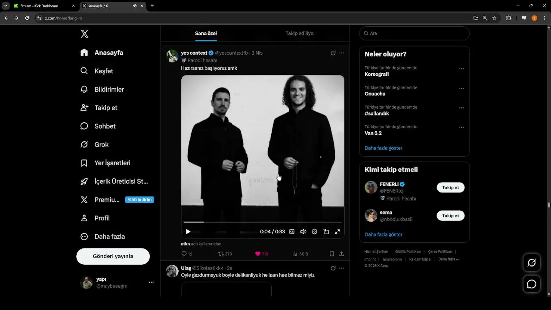Expand account menu next to yapı profile

click(x=151, y=282)
